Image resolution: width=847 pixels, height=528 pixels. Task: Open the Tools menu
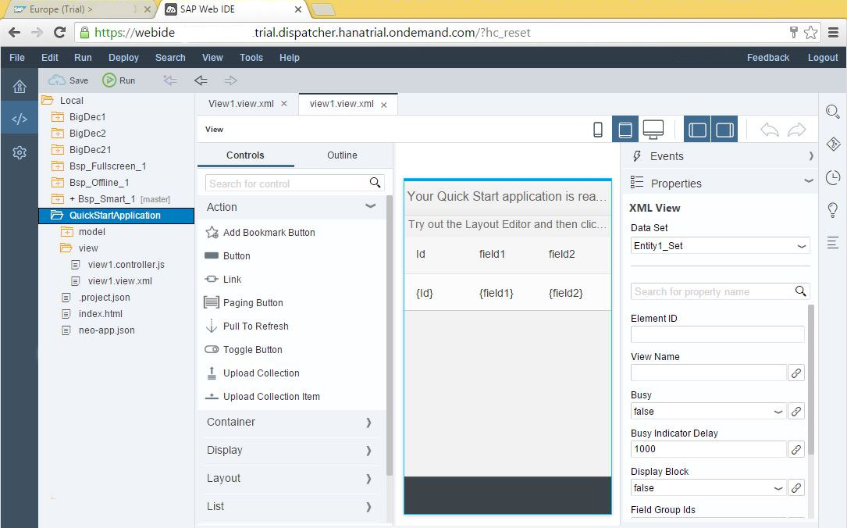pyautogui.click(x=251, y=57)
